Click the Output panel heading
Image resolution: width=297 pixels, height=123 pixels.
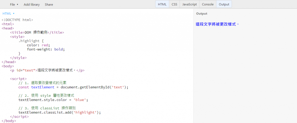point(202,14)
